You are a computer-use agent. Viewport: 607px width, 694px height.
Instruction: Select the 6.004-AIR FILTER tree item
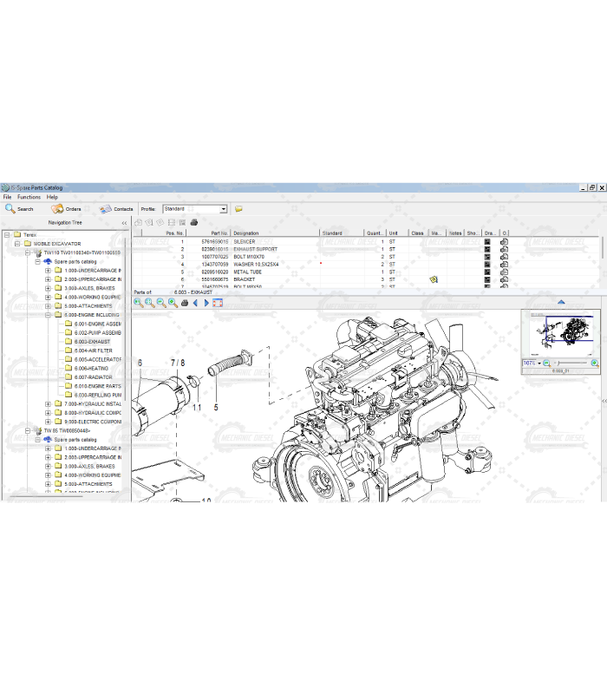92,350
